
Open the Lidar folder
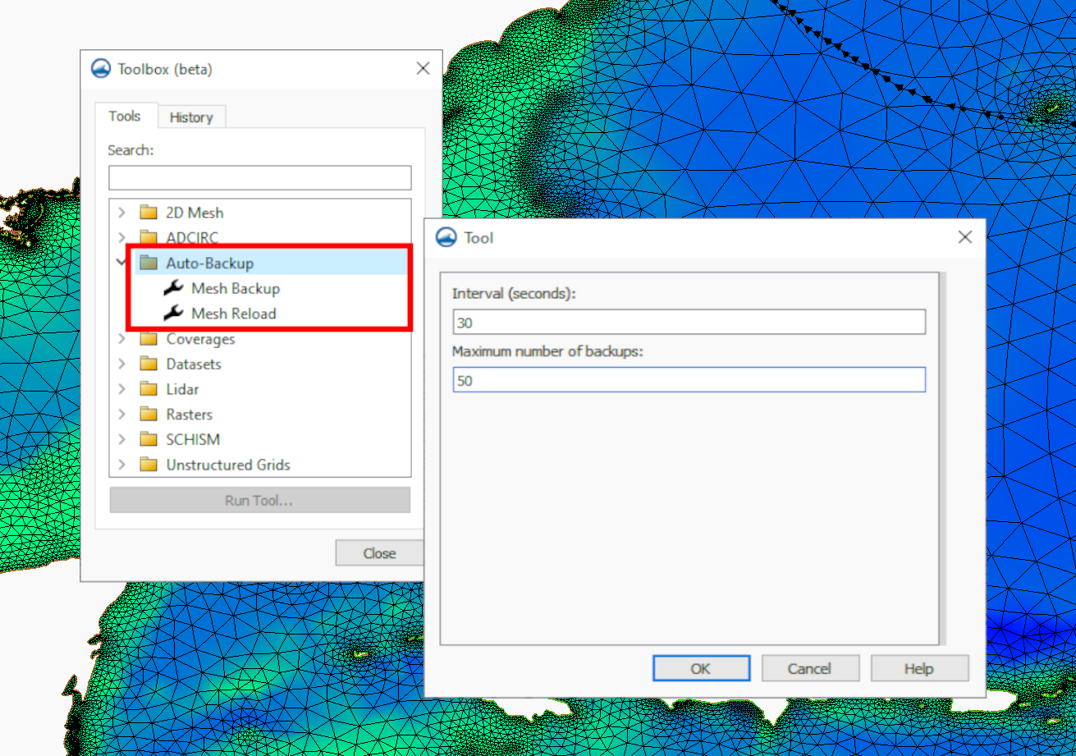pos(184,388)
